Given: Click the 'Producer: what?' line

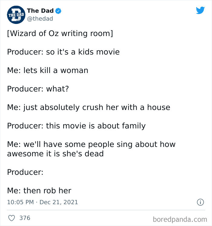Looking at the screenshot, I should [x=38, y=89].
